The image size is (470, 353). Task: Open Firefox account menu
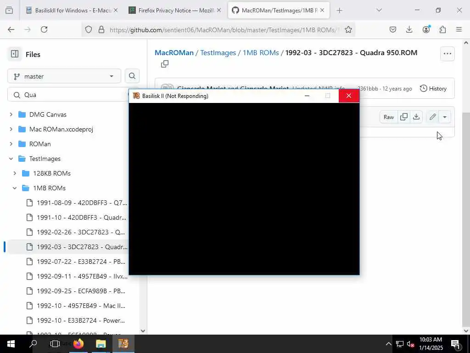(x=426, y=29)
